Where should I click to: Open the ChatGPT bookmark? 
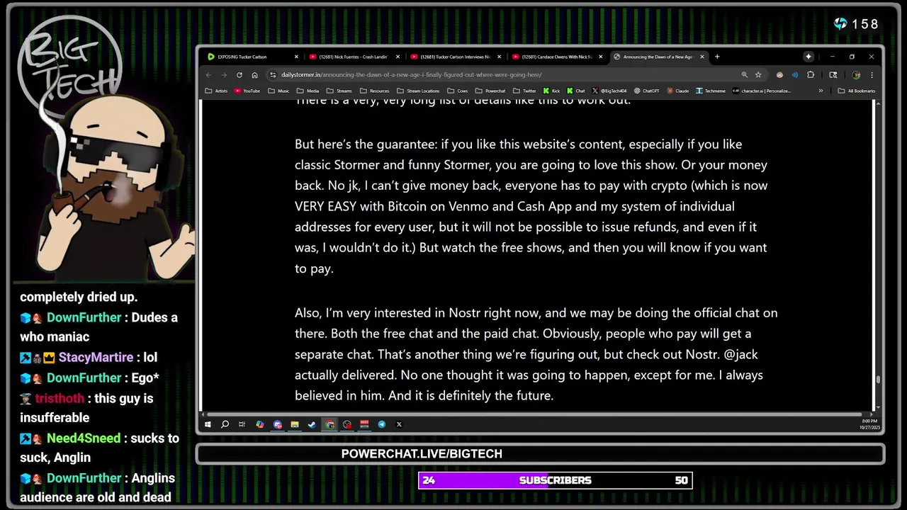pos(646,91)
